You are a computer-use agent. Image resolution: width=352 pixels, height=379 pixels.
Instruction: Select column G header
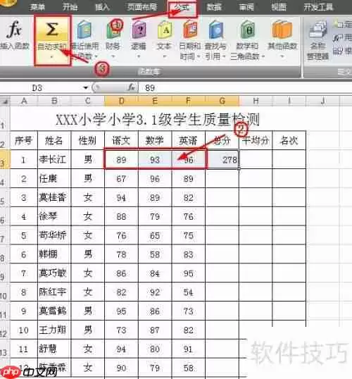(x=222, y=101)
